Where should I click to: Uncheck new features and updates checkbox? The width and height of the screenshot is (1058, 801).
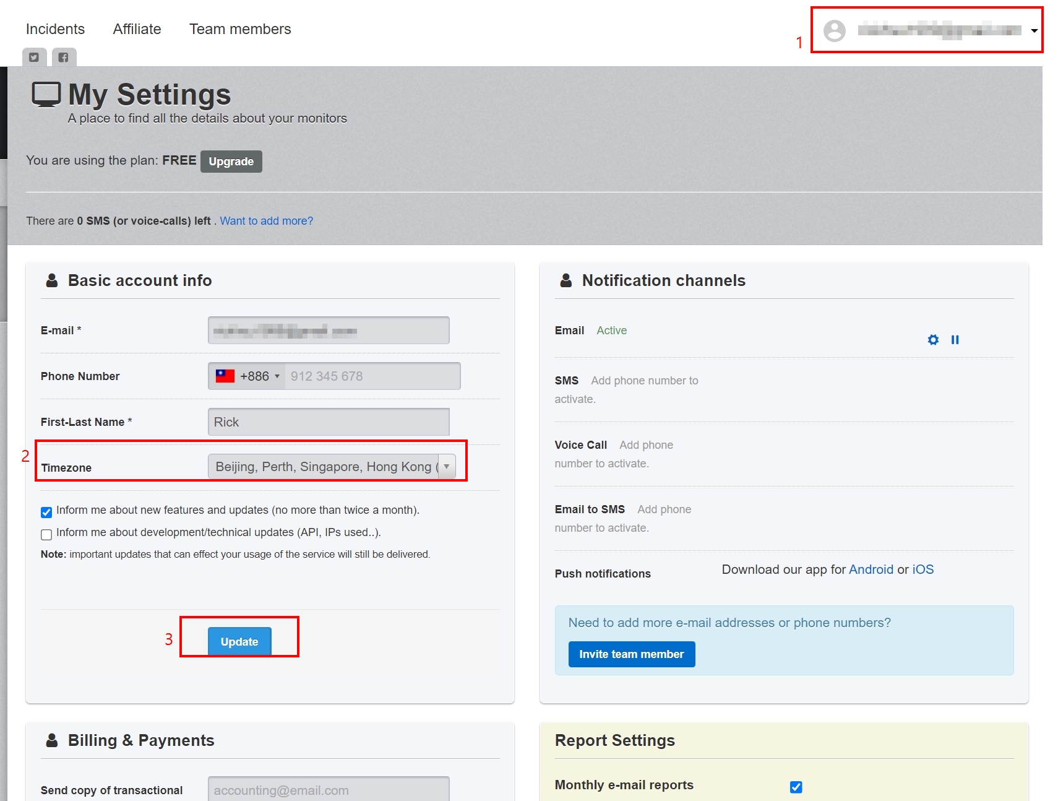(46, 512)
